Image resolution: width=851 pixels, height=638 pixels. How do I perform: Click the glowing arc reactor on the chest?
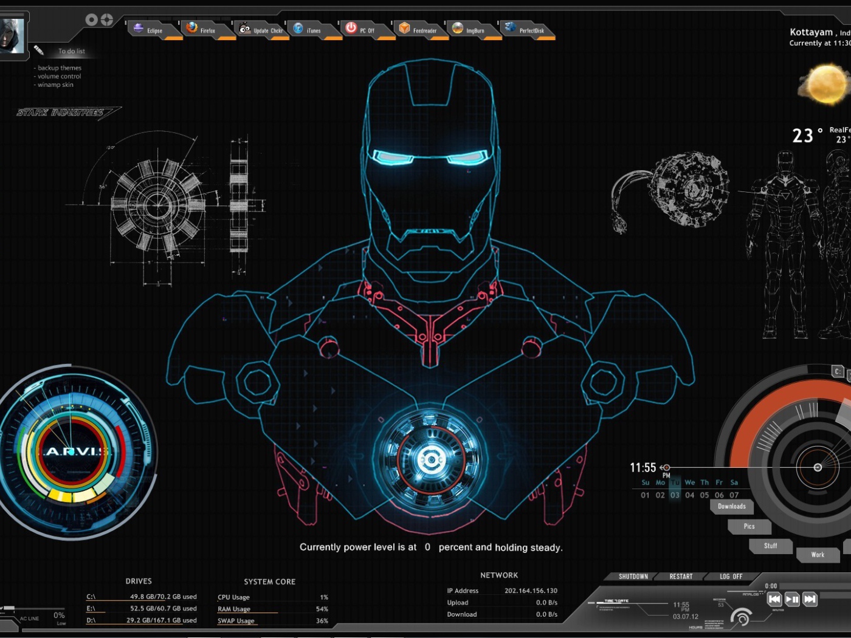tap(430, 459)
